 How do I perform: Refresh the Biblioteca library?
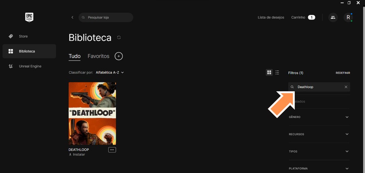[119, 37]
